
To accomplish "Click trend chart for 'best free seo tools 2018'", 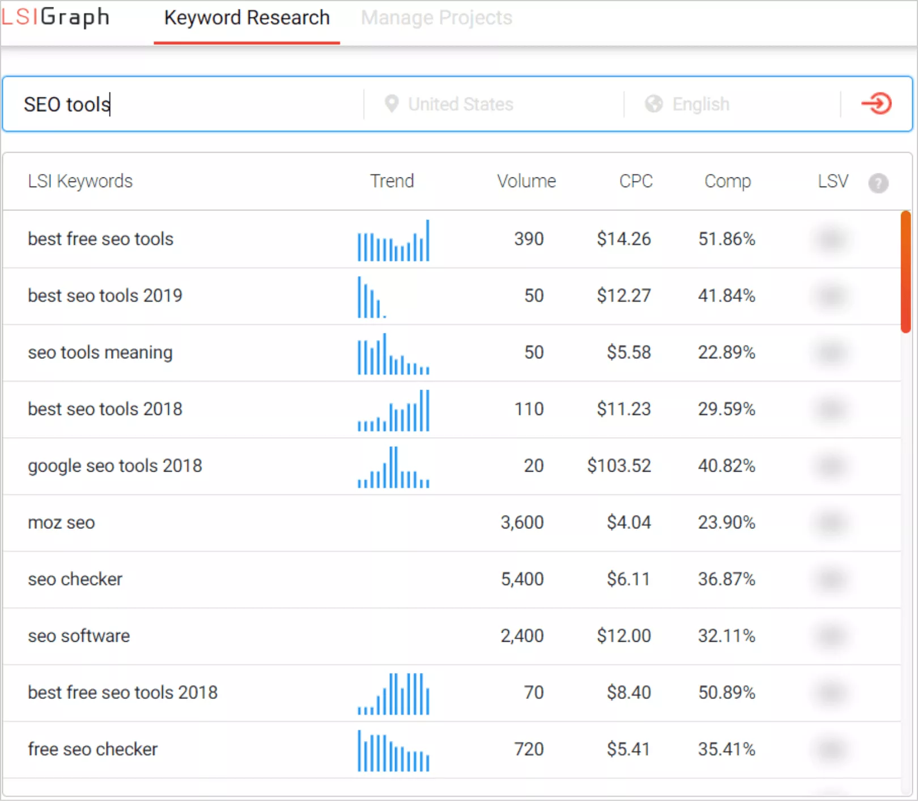I will point(393,694).
